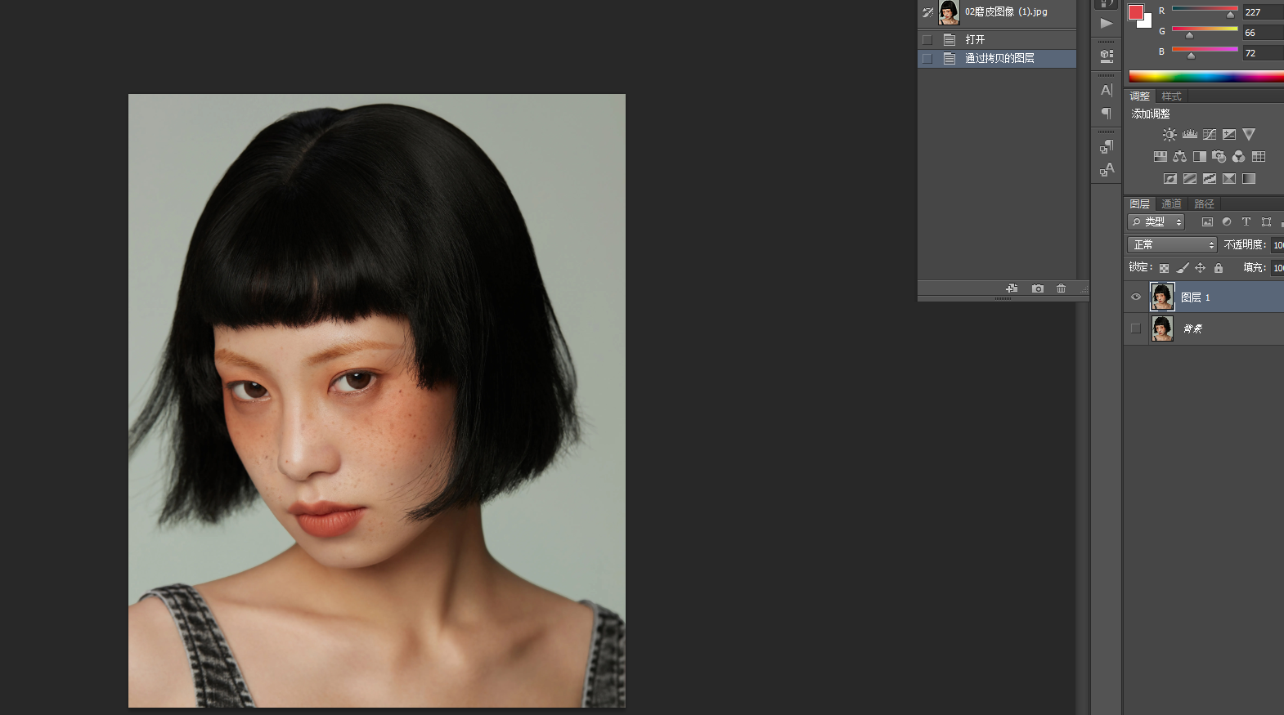Select the 图层 1 layer name
This screenshot has height=715, width=1284.
[1195, 297]
